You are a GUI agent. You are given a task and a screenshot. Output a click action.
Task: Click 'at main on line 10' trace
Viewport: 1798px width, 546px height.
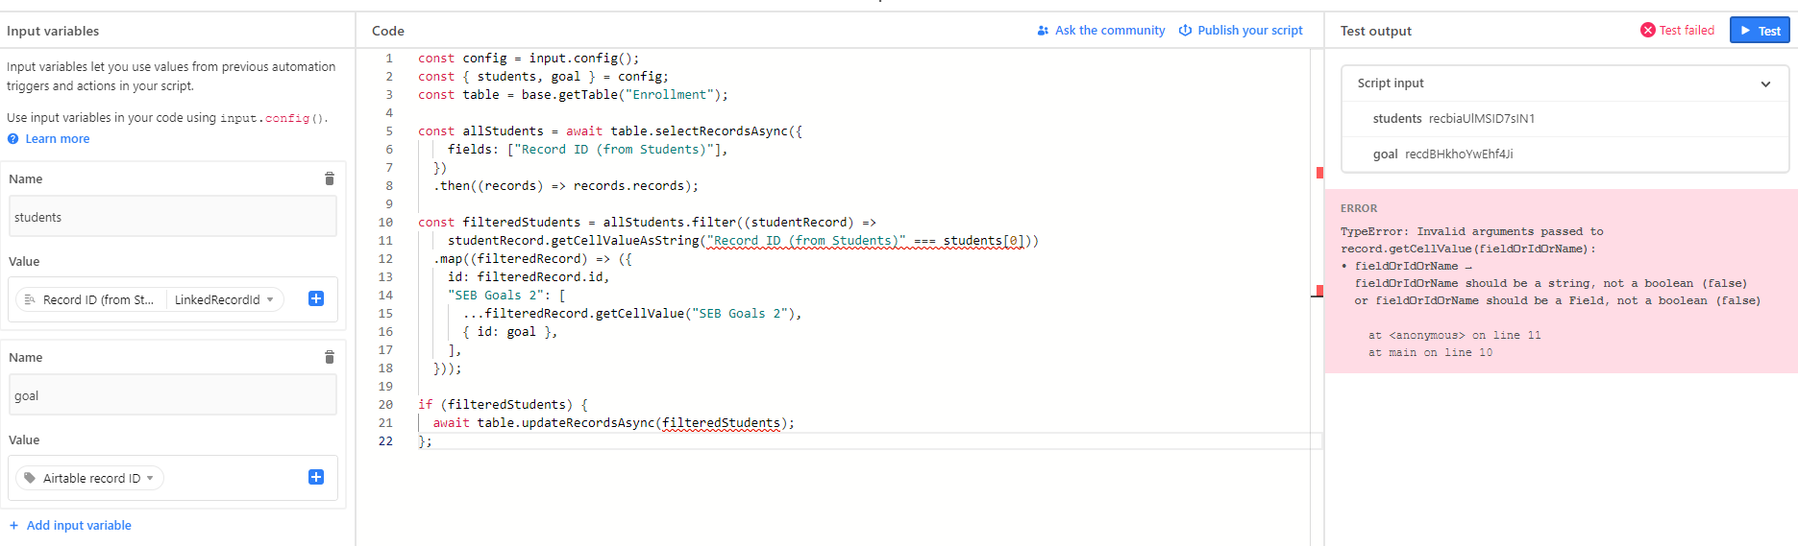click(1430, 353)
